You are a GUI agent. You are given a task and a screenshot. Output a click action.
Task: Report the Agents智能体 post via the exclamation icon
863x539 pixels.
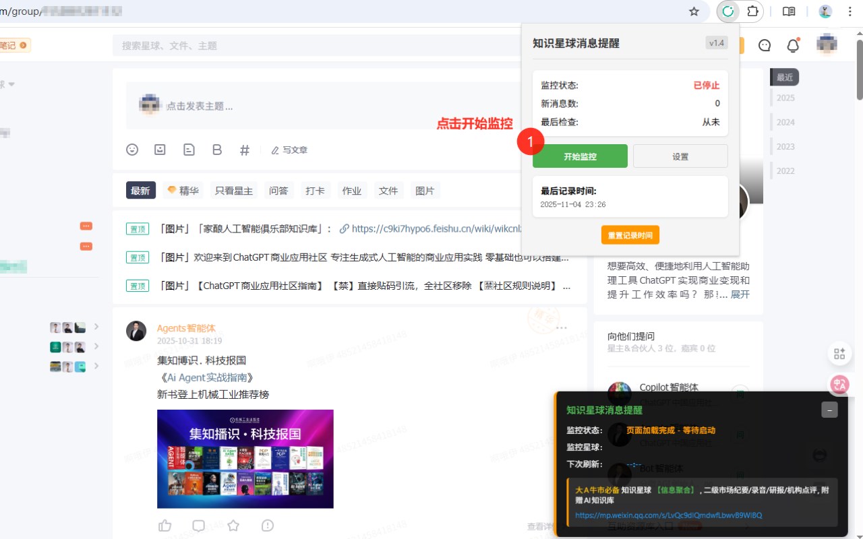pyautogui.click(x=268, y=526)
